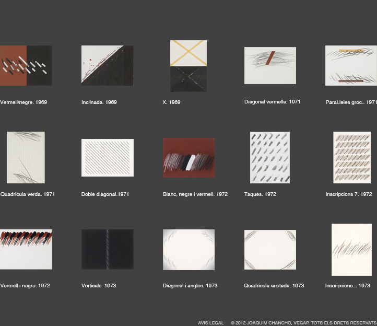This screenshot has width=377, height=326.
Task: Click the 'Verticals. 1973' caption text
Action: coord(99,286)
